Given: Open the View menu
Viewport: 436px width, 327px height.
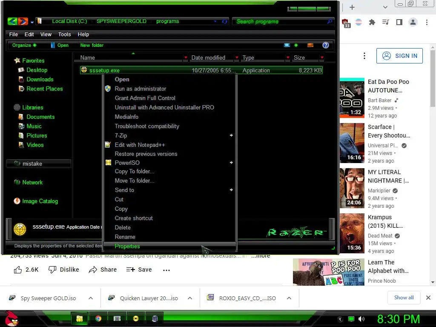Looking at the screenshot, I should (x=46, y=34).
